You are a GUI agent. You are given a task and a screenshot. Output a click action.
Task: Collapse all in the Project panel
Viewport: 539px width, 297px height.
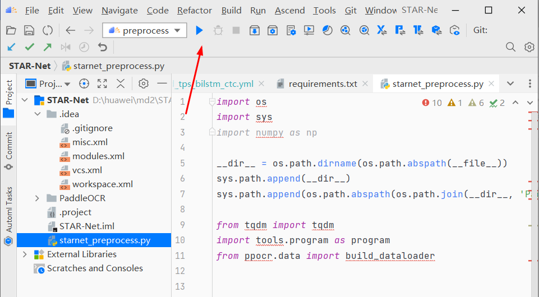click(120, 83)
